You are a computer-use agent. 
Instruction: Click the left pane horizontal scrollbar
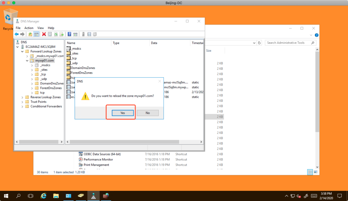pyautogui.click(x=38, y=142)
